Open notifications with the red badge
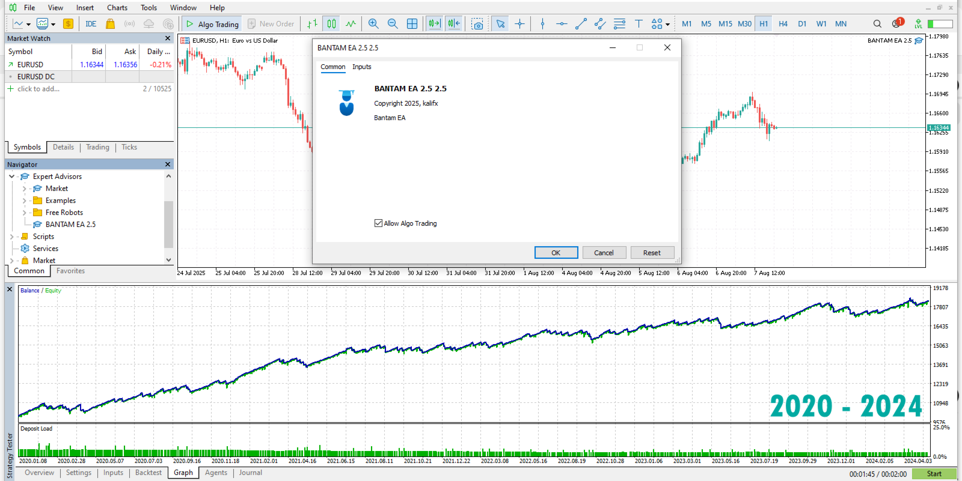962x481 pixels. (x=898, y=23)
